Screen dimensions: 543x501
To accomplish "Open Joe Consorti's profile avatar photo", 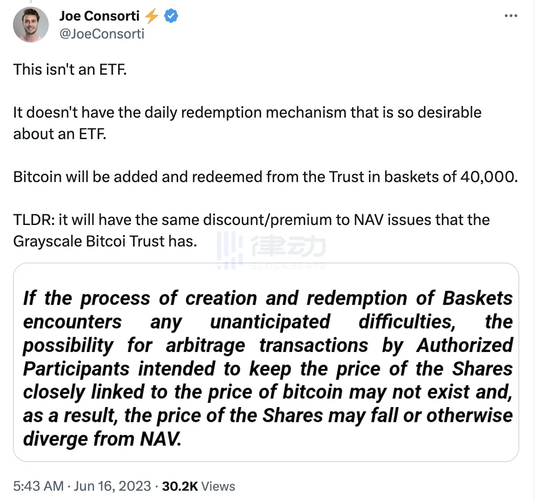I will (x=31, y=25).
